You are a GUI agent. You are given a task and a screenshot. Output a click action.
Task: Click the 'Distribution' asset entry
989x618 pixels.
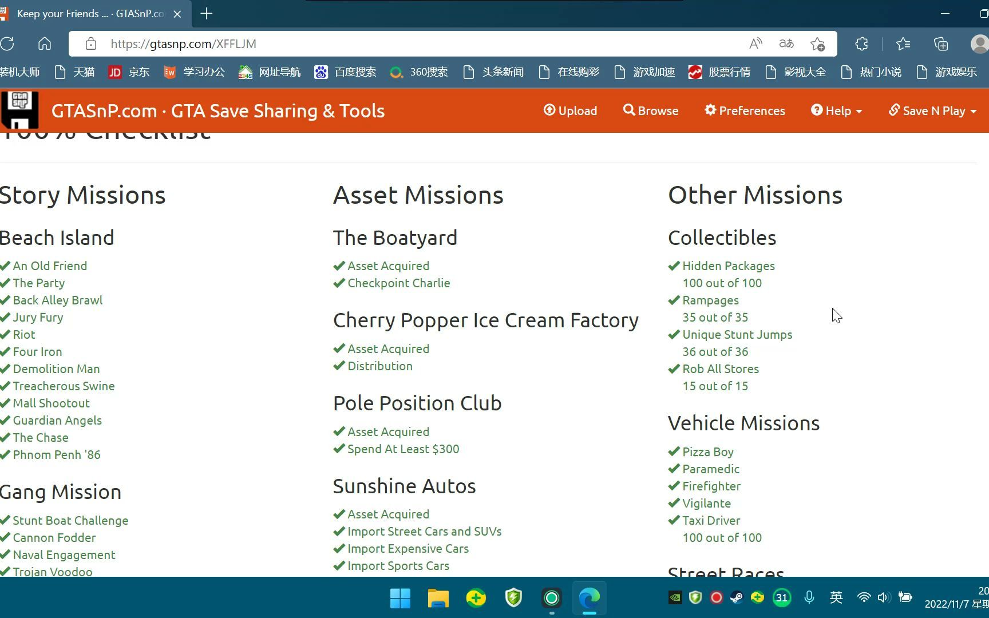(x=379, y=366)
